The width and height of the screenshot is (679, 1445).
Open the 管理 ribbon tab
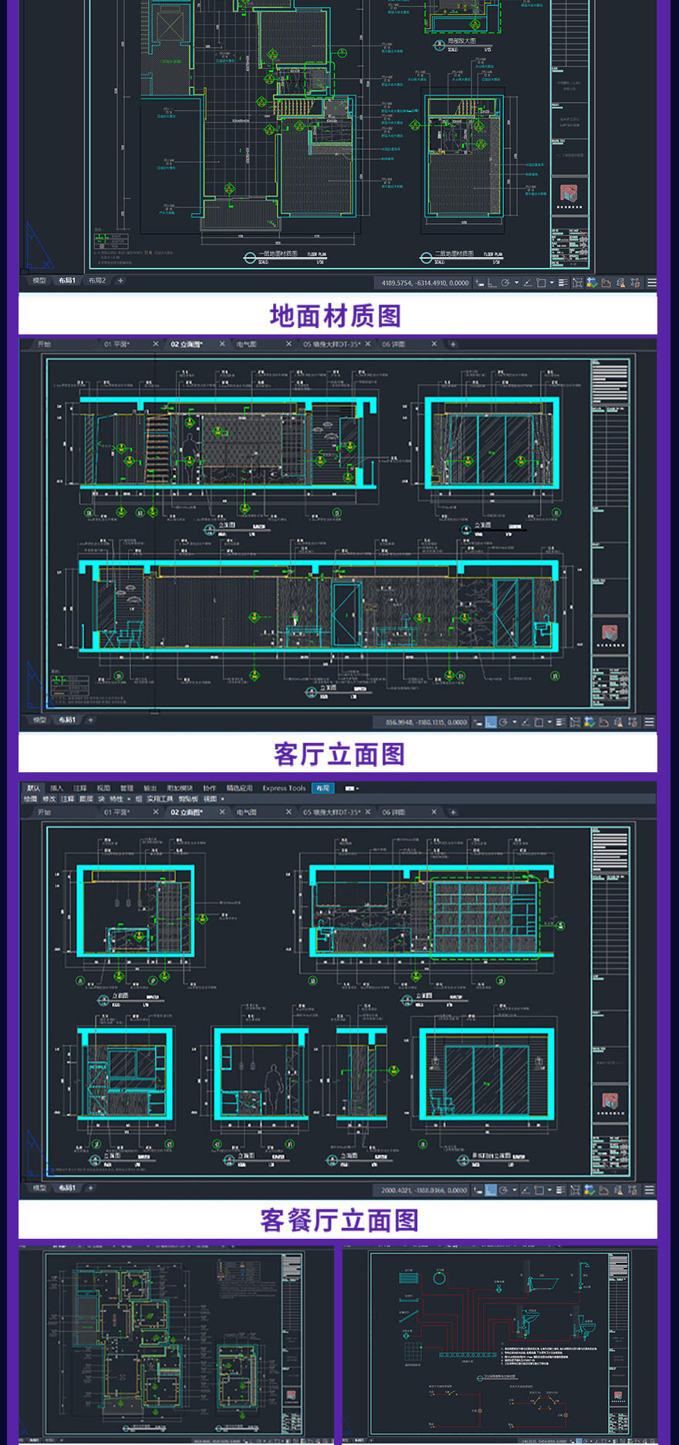click(127, 788)
